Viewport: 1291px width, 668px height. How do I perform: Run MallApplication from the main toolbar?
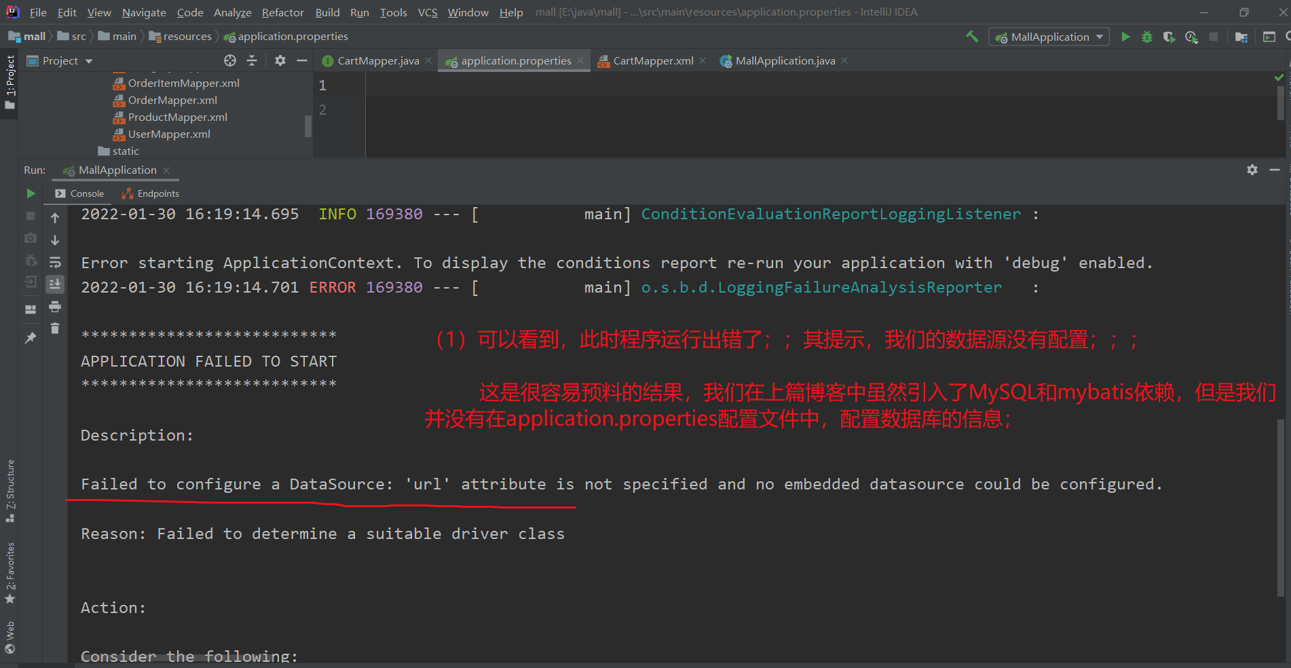pos(1125,37)
